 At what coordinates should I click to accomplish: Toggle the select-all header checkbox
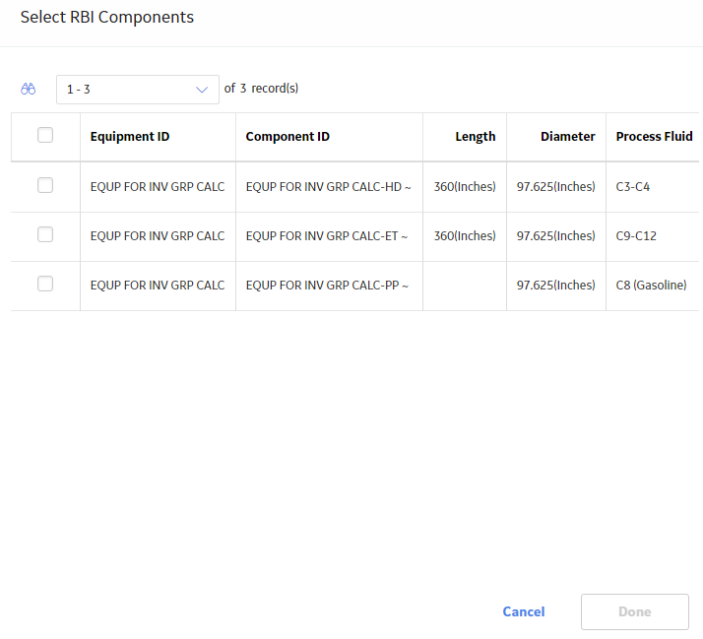tap(45, 135)
